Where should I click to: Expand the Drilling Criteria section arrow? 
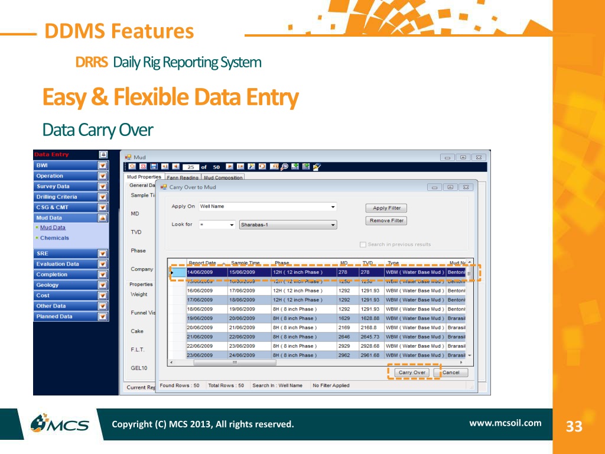point(102,196)
